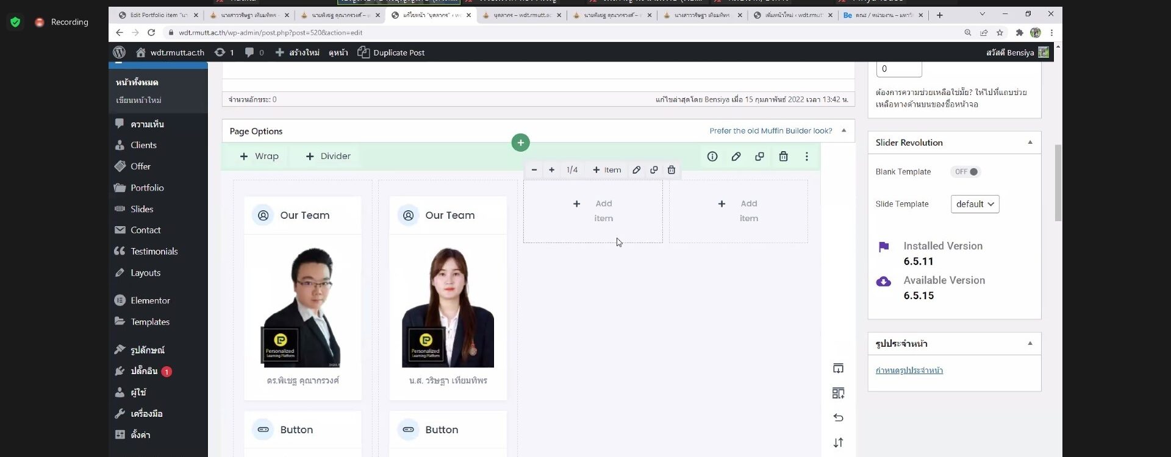Edit wrap using pencil icon beside Item
Screen dimensions: 1171x457
(x=636, y=170)
